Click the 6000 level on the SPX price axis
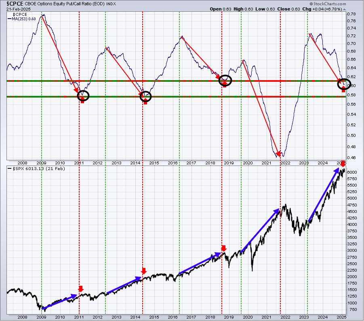Image resolution: width=364 pixels, height=321 pixels. [x=352, y=172]
